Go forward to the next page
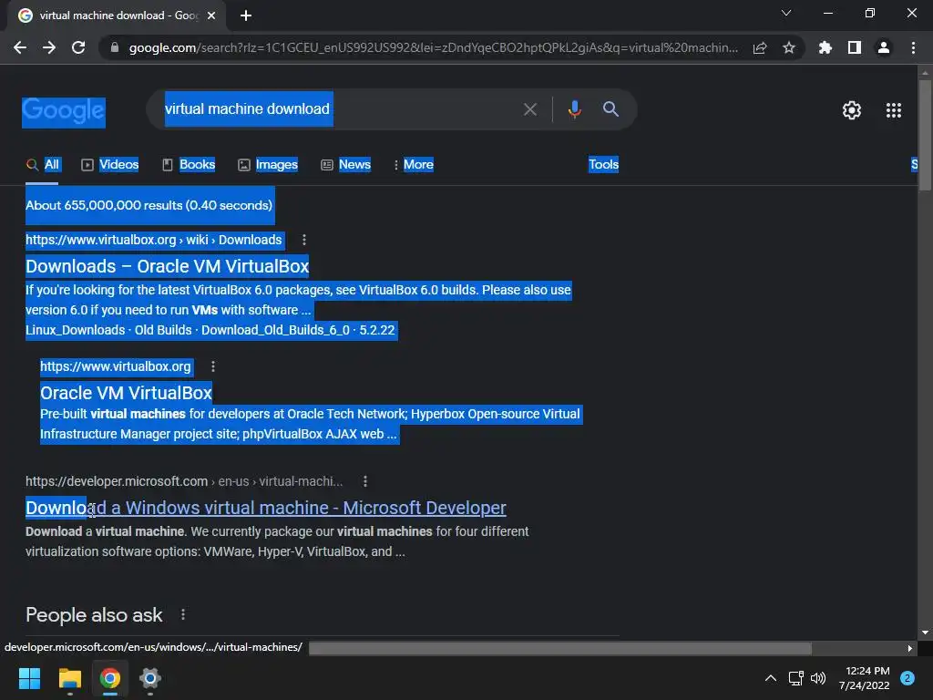 pyautogui.click(x=49, y=47)
